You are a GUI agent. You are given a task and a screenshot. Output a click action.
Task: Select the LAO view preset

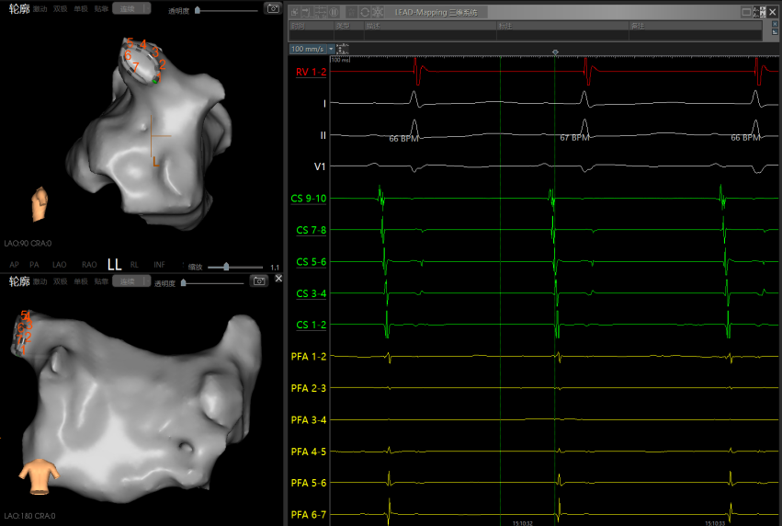click(x=60, y=265)
